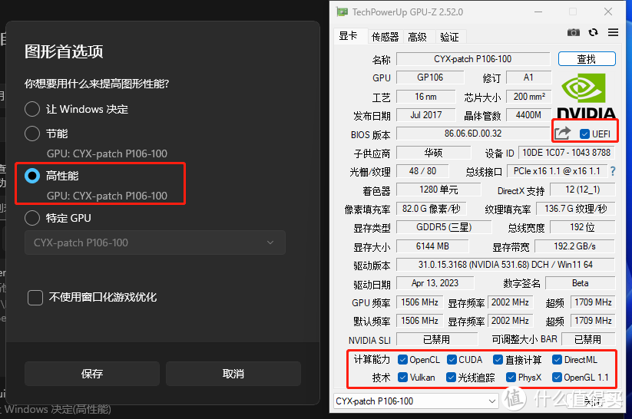The width and height of the screenshot is (632, 419).
Task: Click the resizable BAR 已禁用 field
Action: point(588,340)
